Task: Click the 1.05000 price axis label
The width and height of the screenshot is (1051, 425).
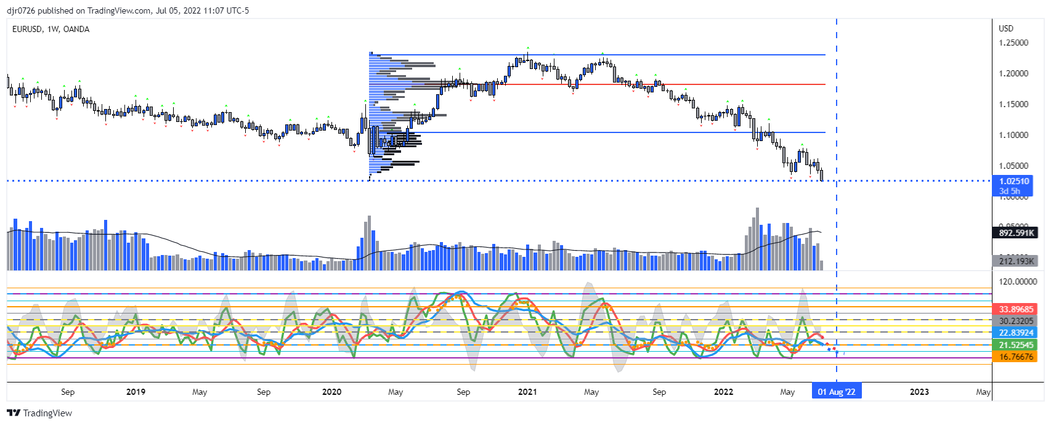Action: [x=1013, y=166]
